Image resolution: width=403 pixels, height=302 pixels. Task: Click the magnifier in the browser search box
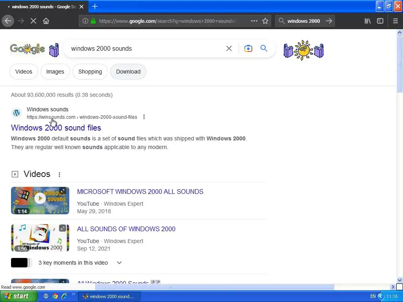(281, 21)
